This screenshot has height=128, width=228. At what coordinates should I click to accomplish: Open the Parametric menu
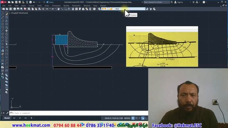click(76, 6)
